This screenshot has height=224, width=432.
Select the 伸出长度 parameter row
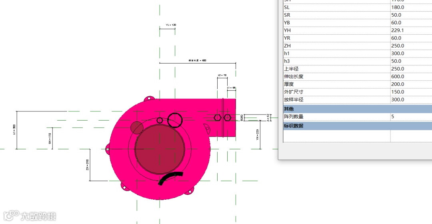(x=357, y=77)
